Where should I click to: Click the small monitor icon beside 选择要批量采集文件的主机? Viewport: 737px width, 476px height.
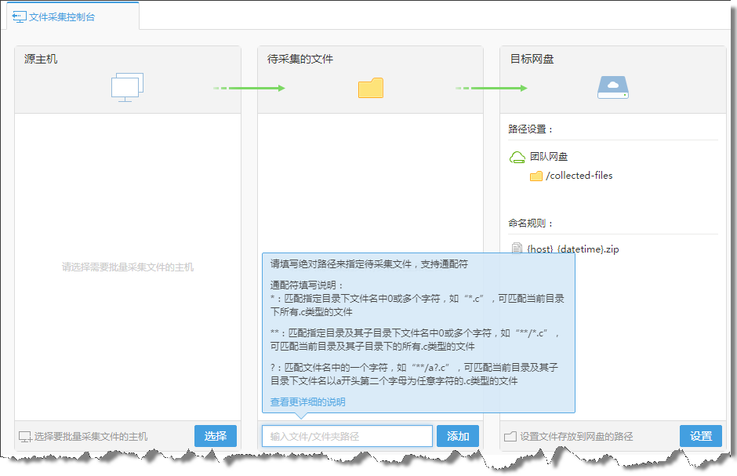coord(25,437)
